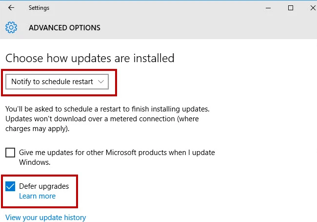Close the Settings window
The image size is (317, 222).
coord(313,8)
